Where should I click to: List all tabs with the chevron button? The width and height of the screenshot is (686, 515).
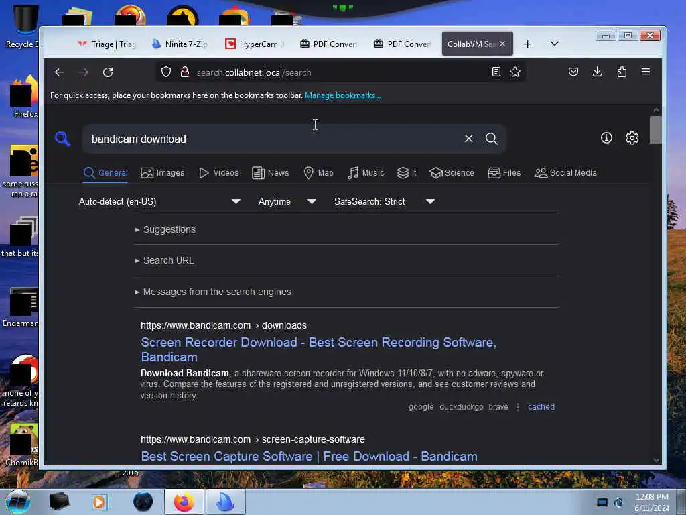point(554,44)
